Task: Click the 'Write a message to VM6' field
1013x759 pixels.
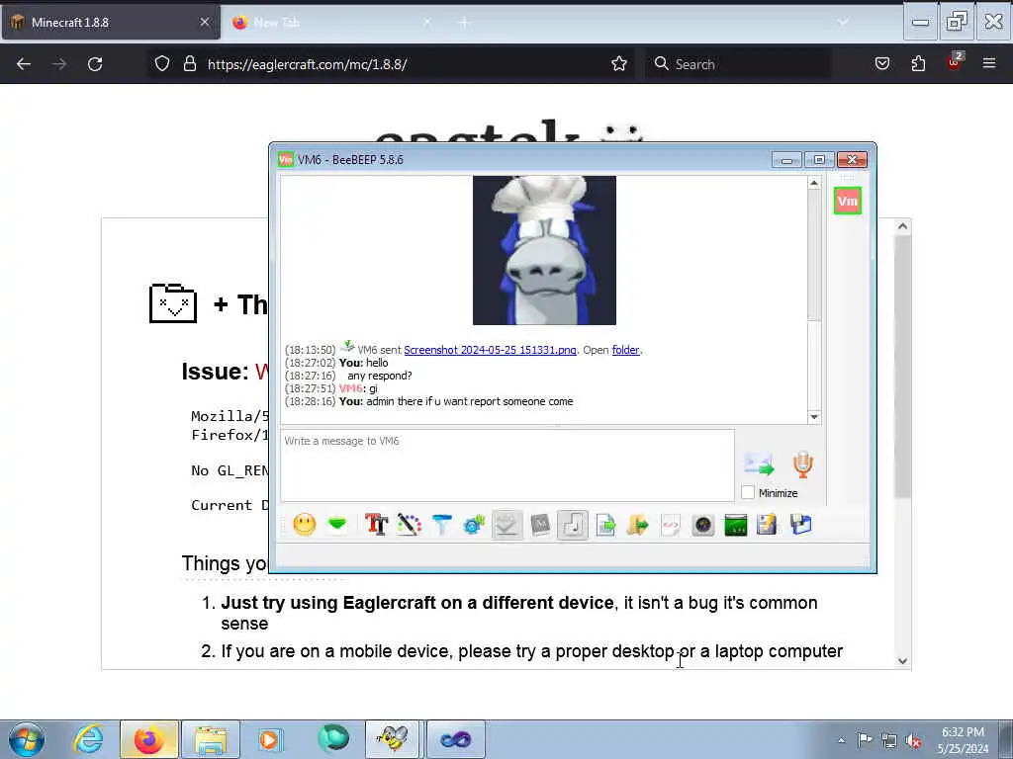Action: (x=507, y=465)
